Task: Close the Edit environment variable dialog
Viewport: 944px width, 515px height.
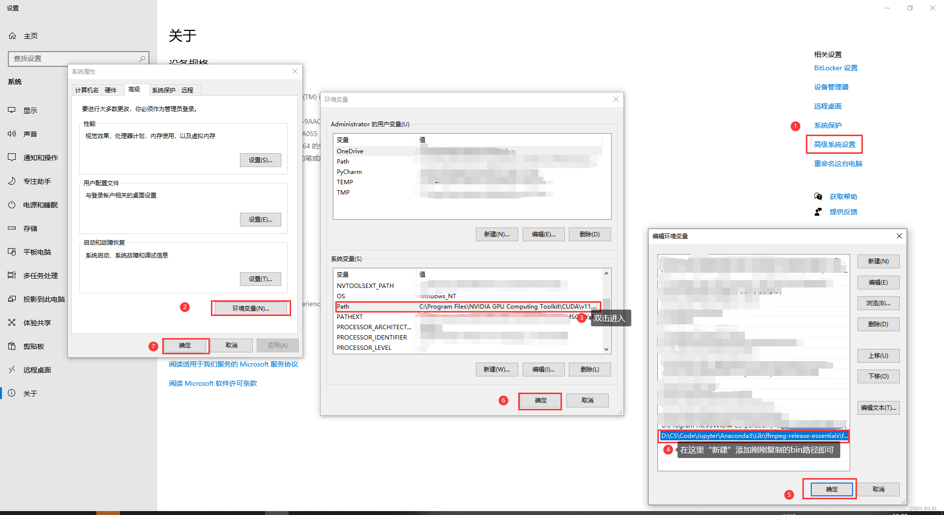Action: pyautogui.click(x=899, y=236)
